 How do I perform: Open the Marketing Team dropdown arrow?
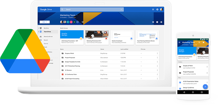(77, 15)
